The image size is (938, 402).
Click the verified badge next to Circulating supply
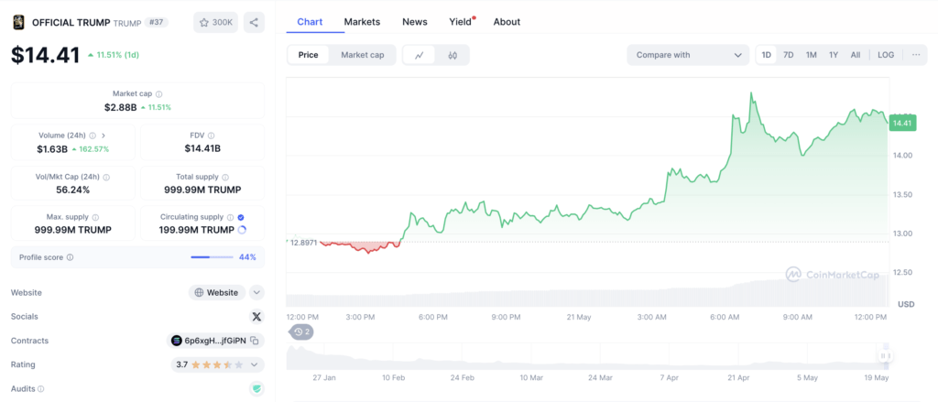(241, 218)
